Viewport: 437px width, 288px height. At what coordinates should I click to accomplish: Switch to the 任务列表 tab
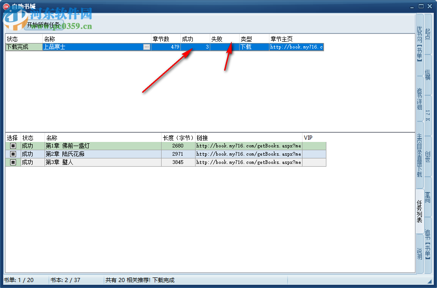[420, 211]
